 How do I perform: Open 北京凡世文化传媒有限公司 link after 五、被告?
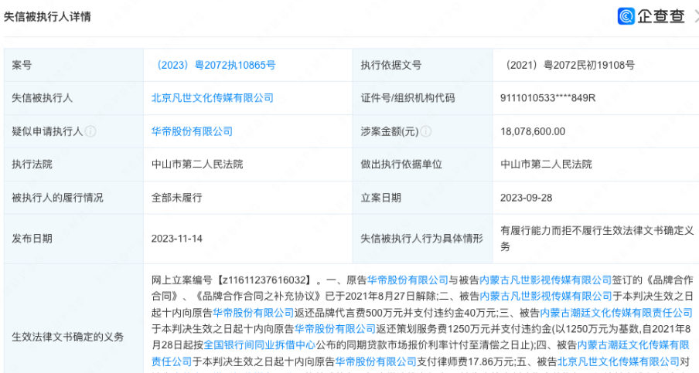[x=619, y=361]
